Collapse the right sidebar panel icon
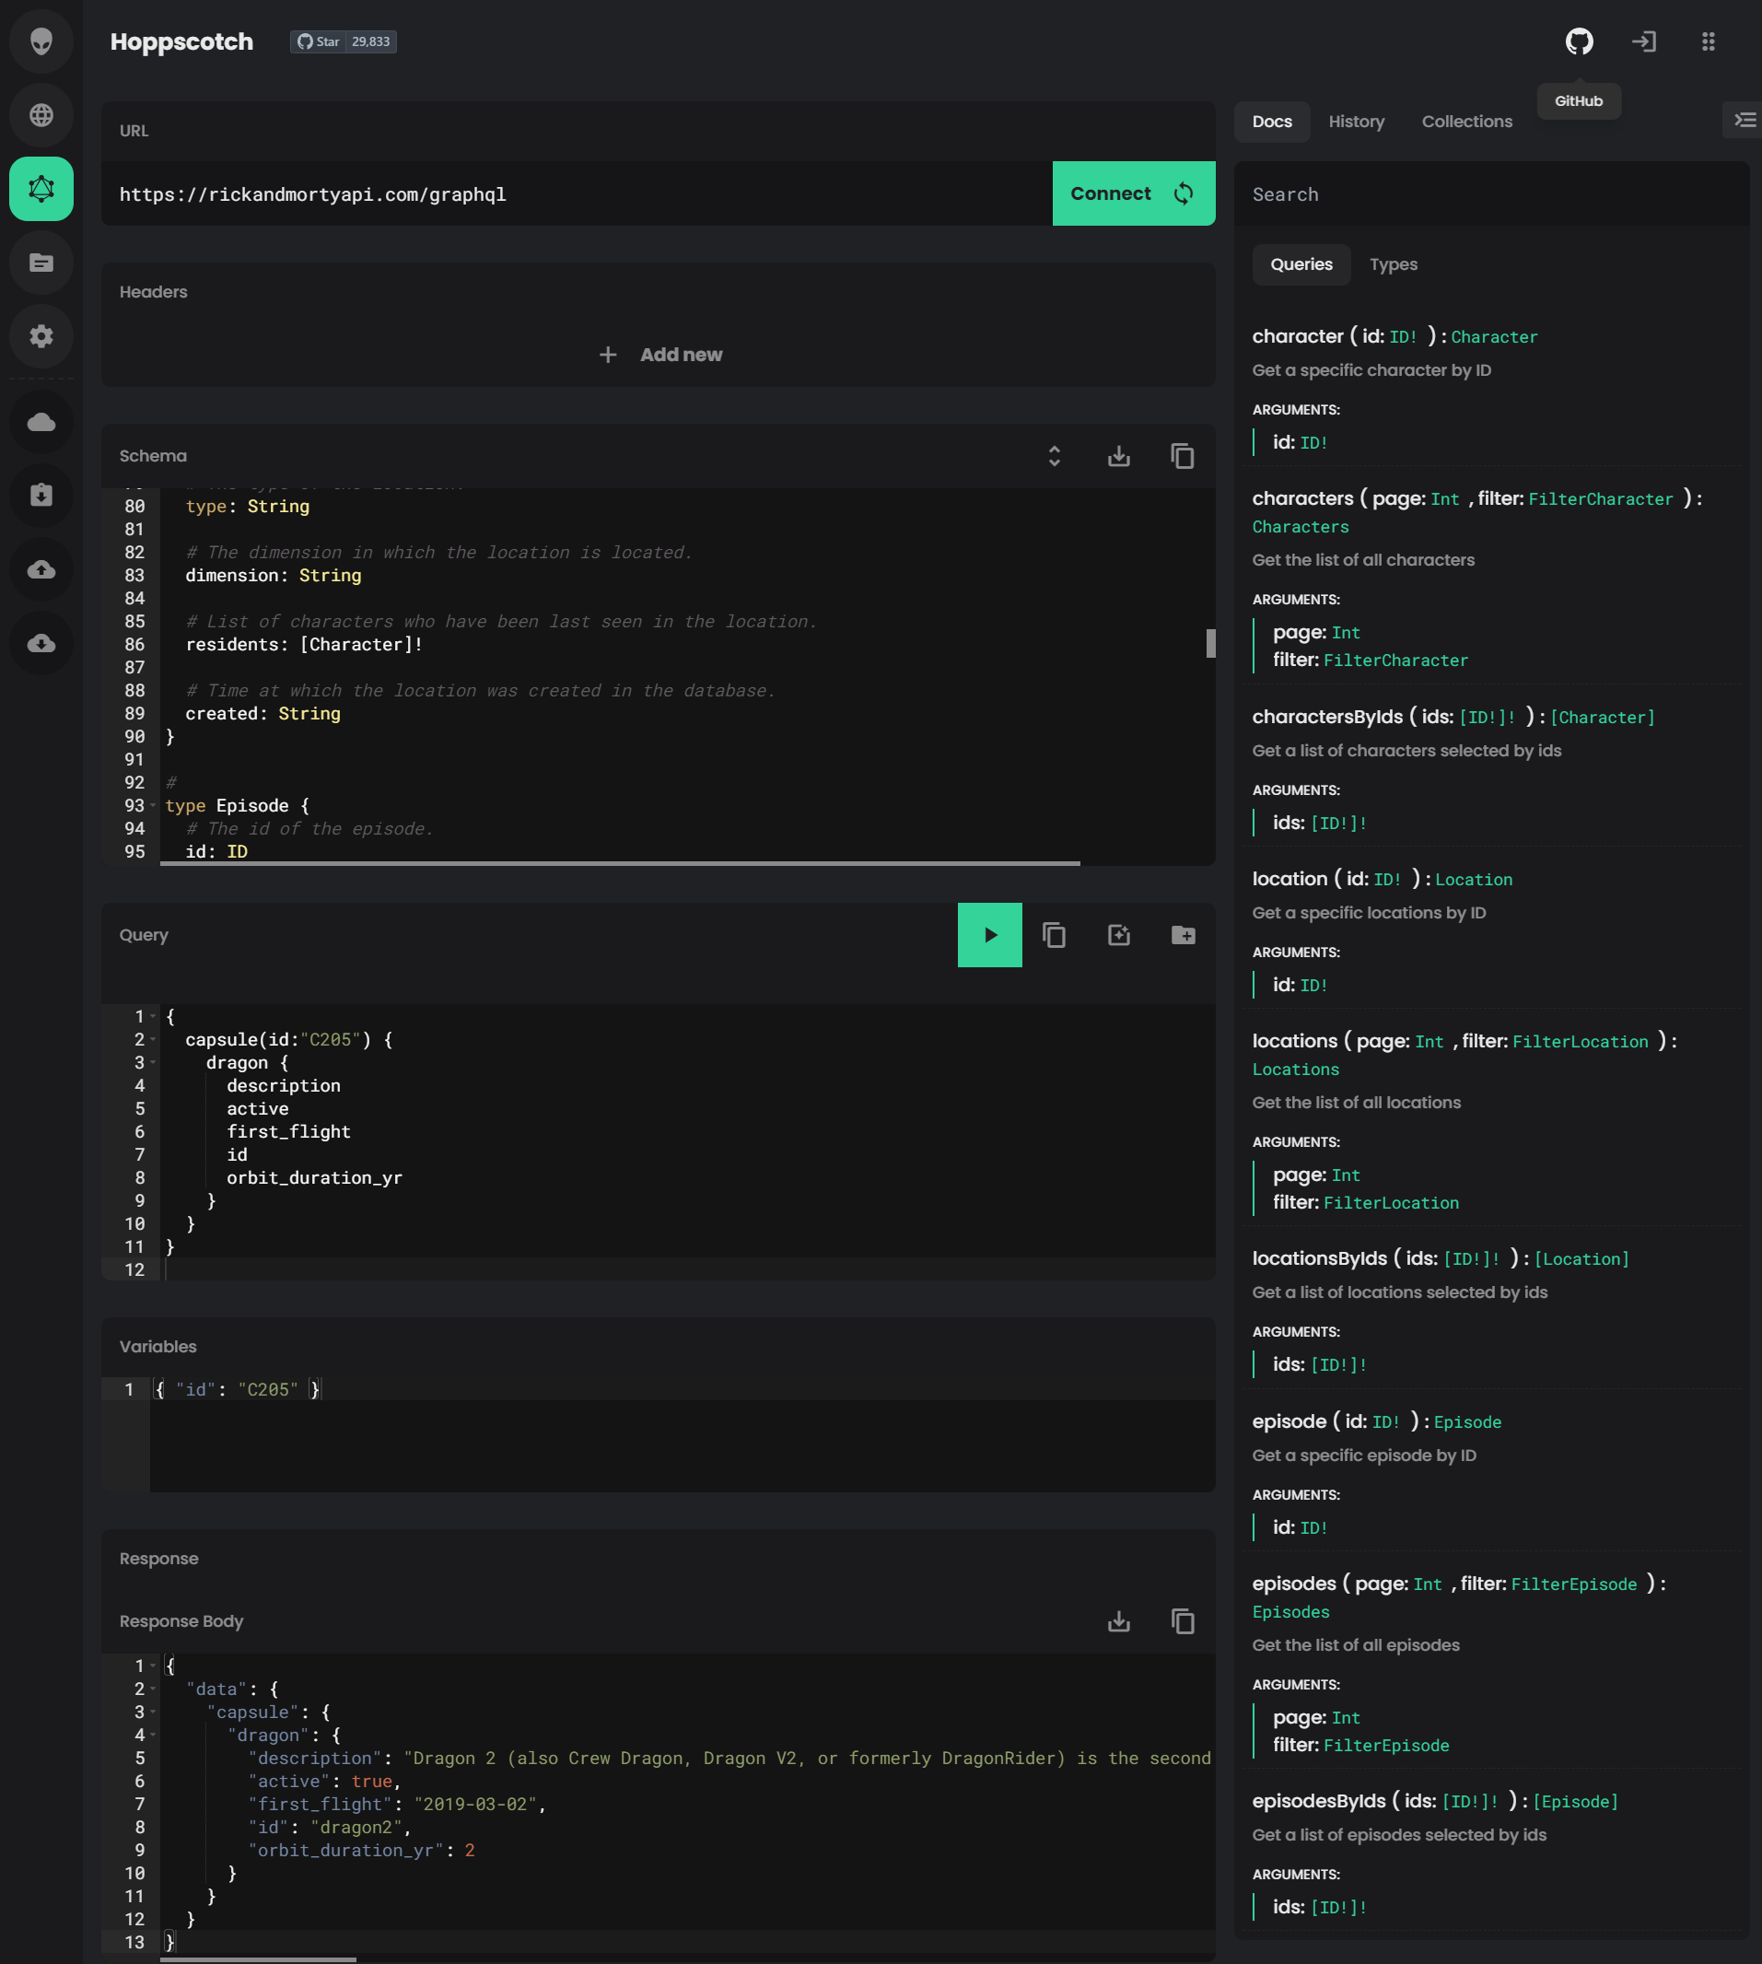 pyautogui.click(x=1744, y=120)
